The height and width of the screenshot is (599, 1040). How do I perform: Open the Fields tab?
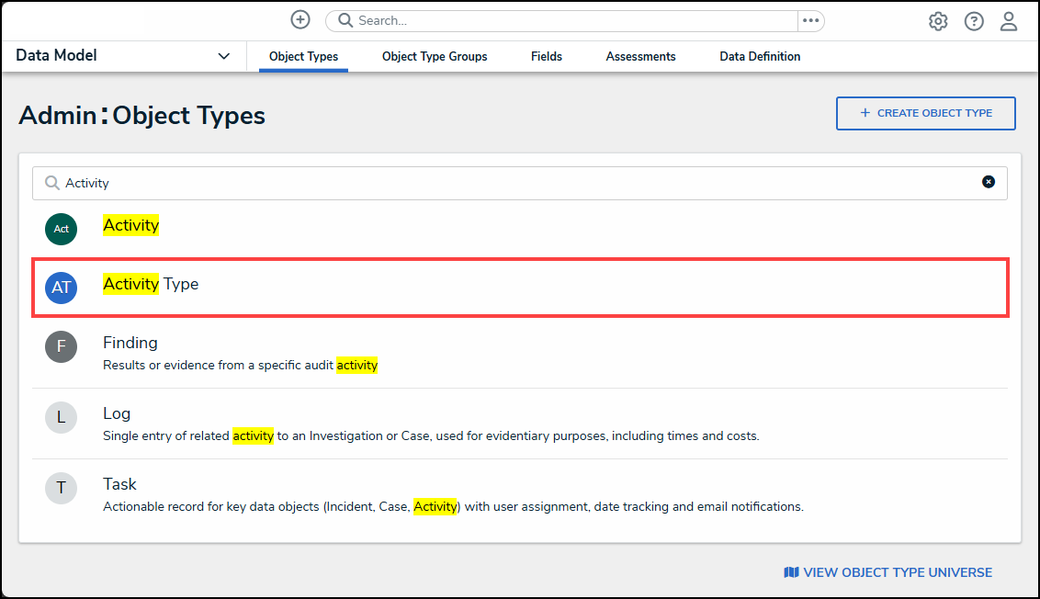[547, 57]
